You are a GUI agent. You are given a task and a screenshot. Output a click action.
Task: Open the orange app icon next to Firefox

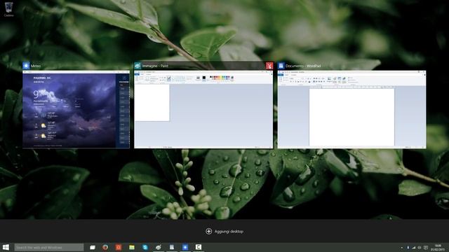click(119, 247)
